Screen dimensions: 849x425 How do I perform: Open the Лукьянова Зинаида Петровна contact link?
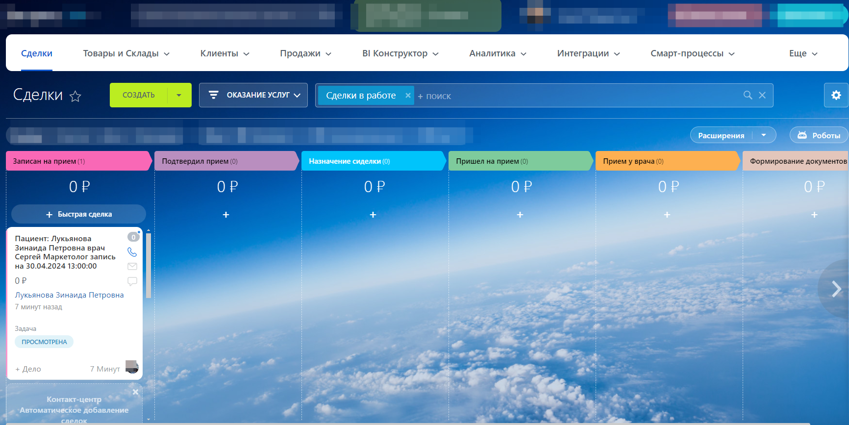click(69, 295)
